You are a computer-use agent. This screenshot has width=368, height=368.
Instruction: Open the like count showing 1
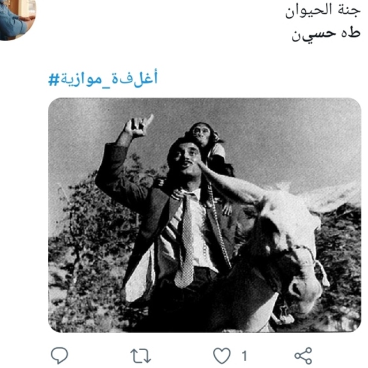coord(244,356)
